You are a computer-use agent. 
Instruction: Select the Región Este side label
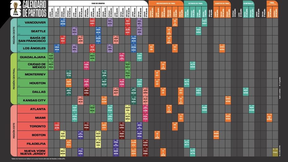click(x=13, y=130)
